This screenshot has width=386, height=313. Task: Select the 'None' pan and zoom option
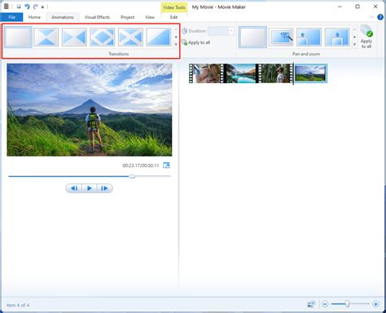coord(252,37)
